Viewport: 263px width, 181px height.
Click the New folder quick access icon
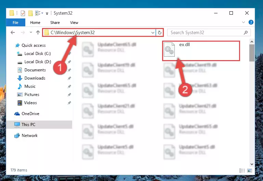coord(30,13)
